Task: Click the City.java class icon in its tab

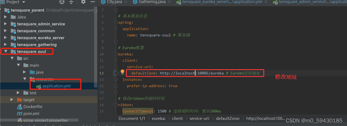Action: [x=103, y=2]
